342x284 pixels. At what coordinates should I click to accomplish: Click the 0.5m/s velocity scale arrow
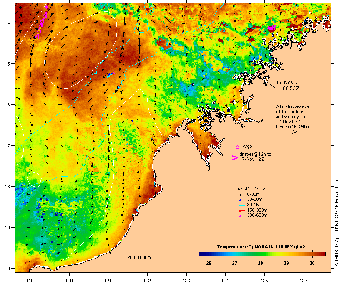point(289,132)
